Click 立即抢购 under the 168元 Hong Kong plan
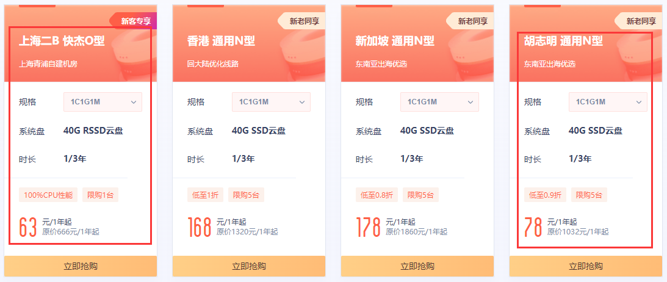Viewport: 667px width, 282px height. point(249,266)
